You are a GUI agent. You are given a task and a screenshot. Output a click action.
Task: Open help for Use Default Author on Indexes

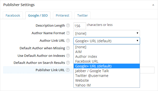point(68,56)
